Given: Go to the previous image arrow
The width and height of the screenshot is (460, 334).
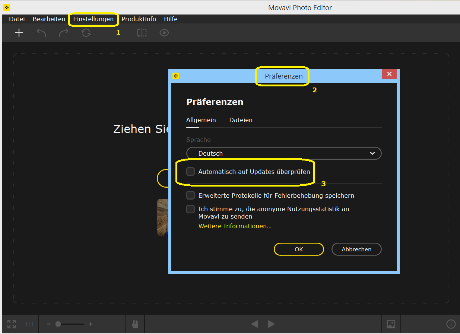Looking at the screenshot, I should click(x=255, y=324).
